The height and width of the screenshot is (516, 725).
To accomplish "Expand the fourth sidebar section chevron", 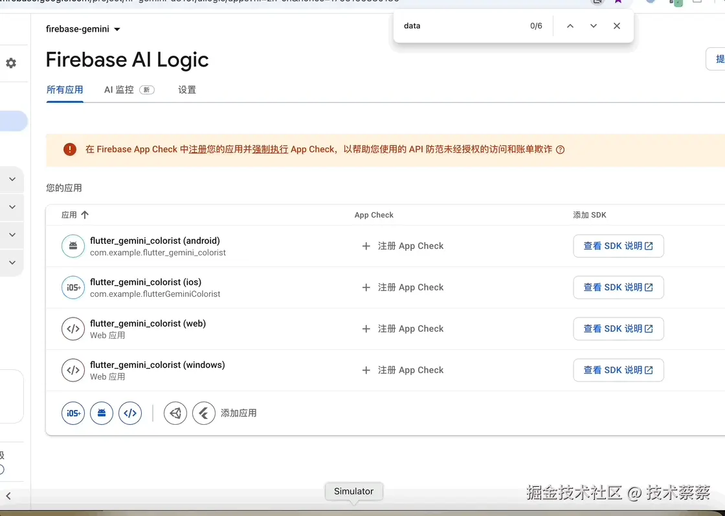I will [x=12, y=263].
